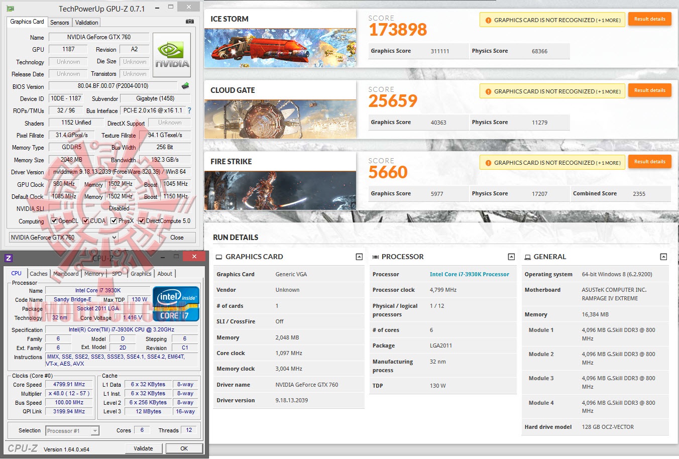Click the Memory Size 2048 MB field
679x459 pixels.
tap(71, 160)
